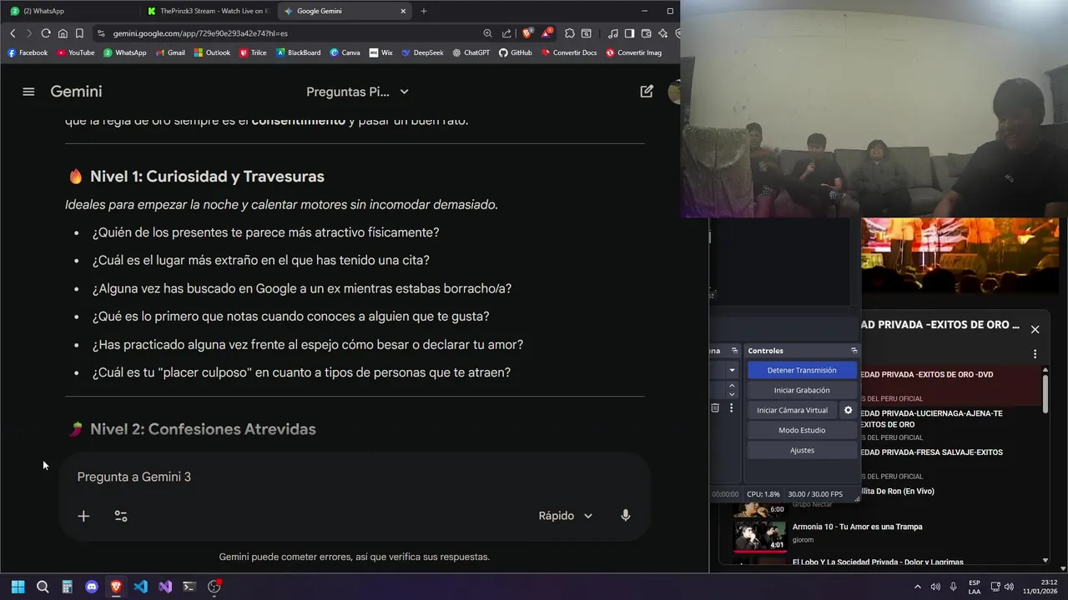Screen dimensions: 1068x600
Task: Open OBS source three-dot options
Action: tap(731, 408)
